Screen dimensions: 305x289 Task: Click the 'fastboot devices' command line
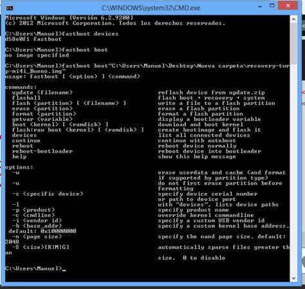coord(62,34)
